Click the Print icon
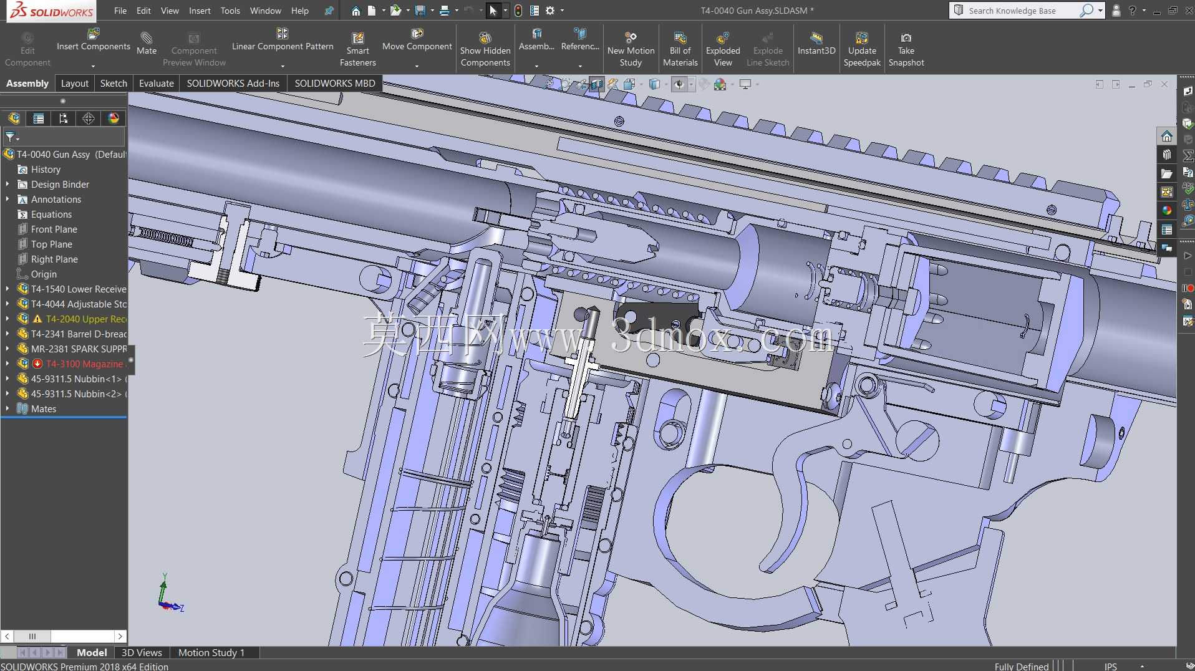 (444, 11)
